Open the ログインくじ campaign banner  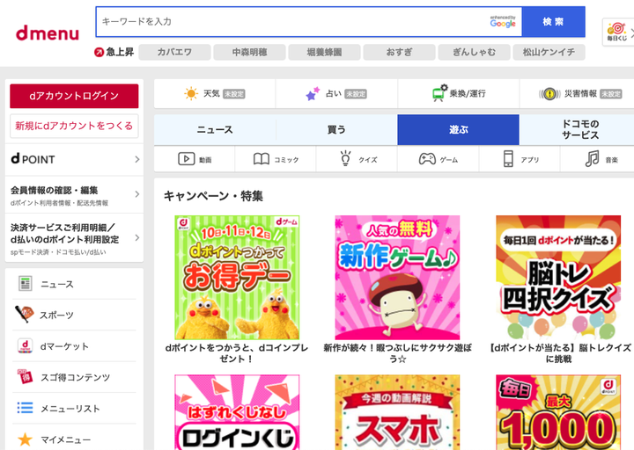[x=237, y=412]
